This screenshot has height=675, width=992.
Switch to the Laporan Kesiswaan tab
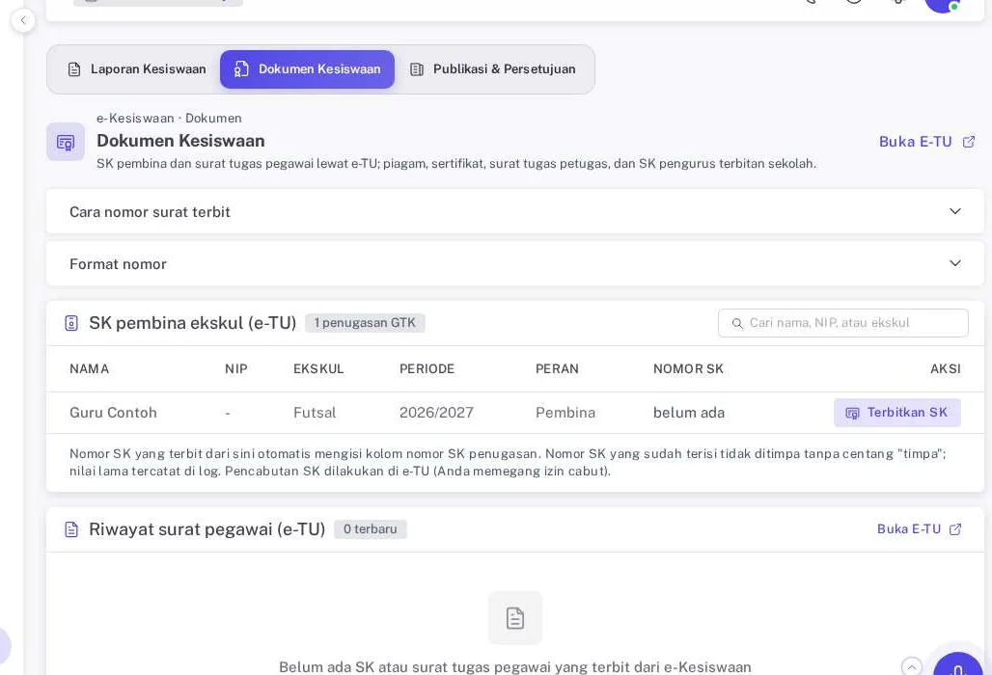[137, 68]
